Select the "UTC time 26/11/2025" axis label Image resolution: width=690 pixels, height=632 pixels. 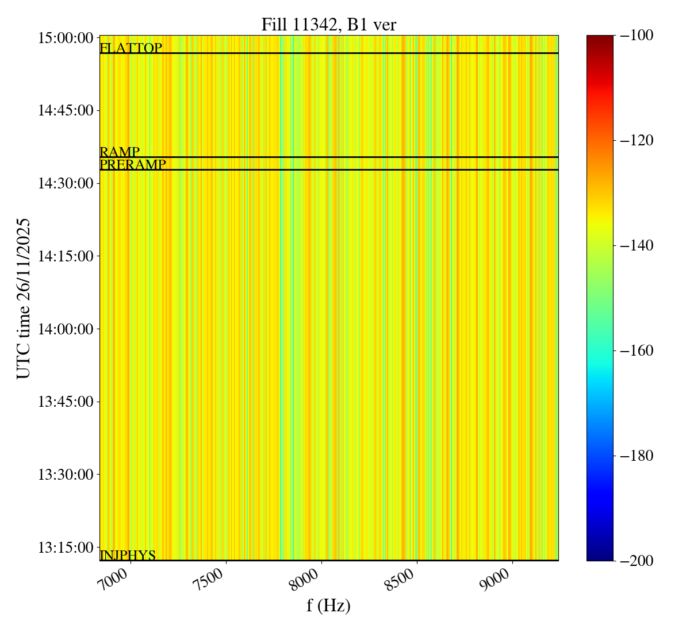(24, 298)
